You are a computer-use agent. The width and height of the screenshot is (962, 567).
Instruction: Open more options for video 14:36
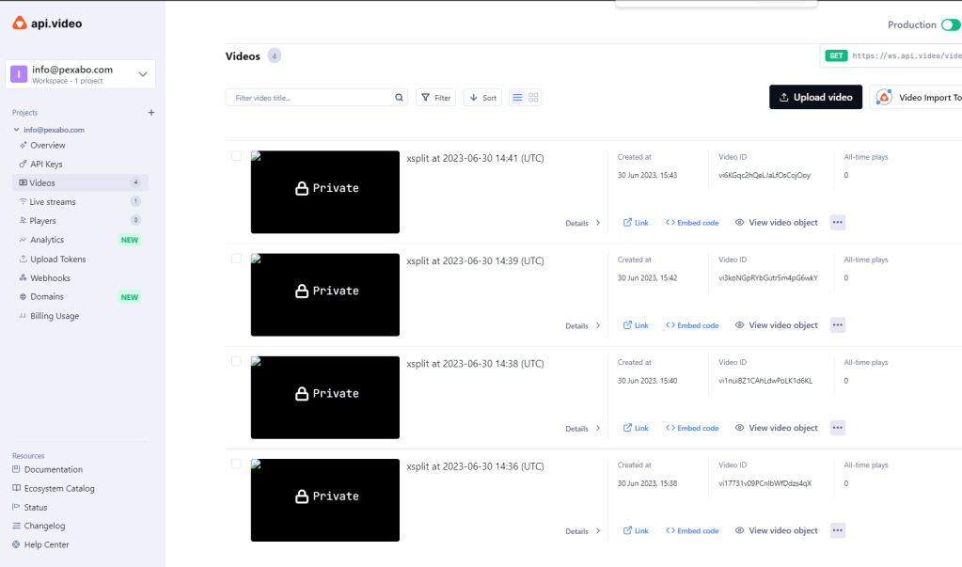point(838,530)
